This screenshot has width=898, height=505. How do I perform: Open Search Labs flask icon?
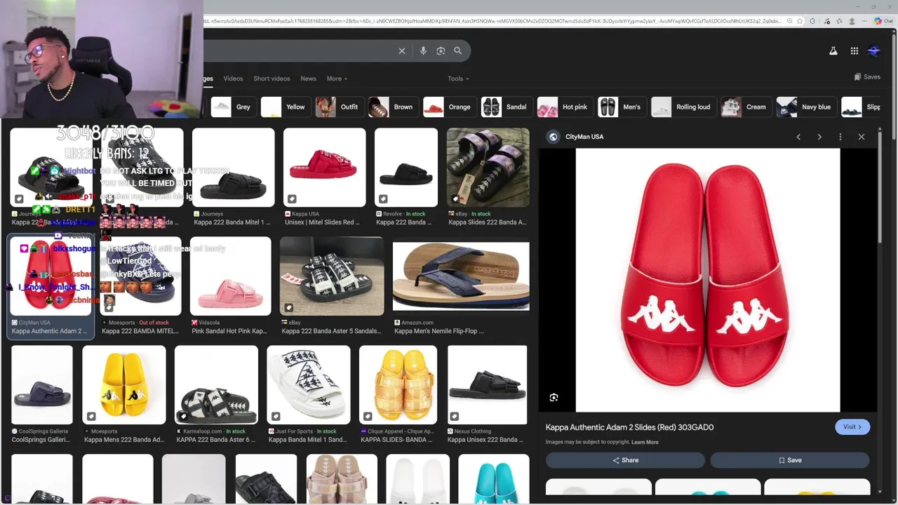[x=833, y=50]
